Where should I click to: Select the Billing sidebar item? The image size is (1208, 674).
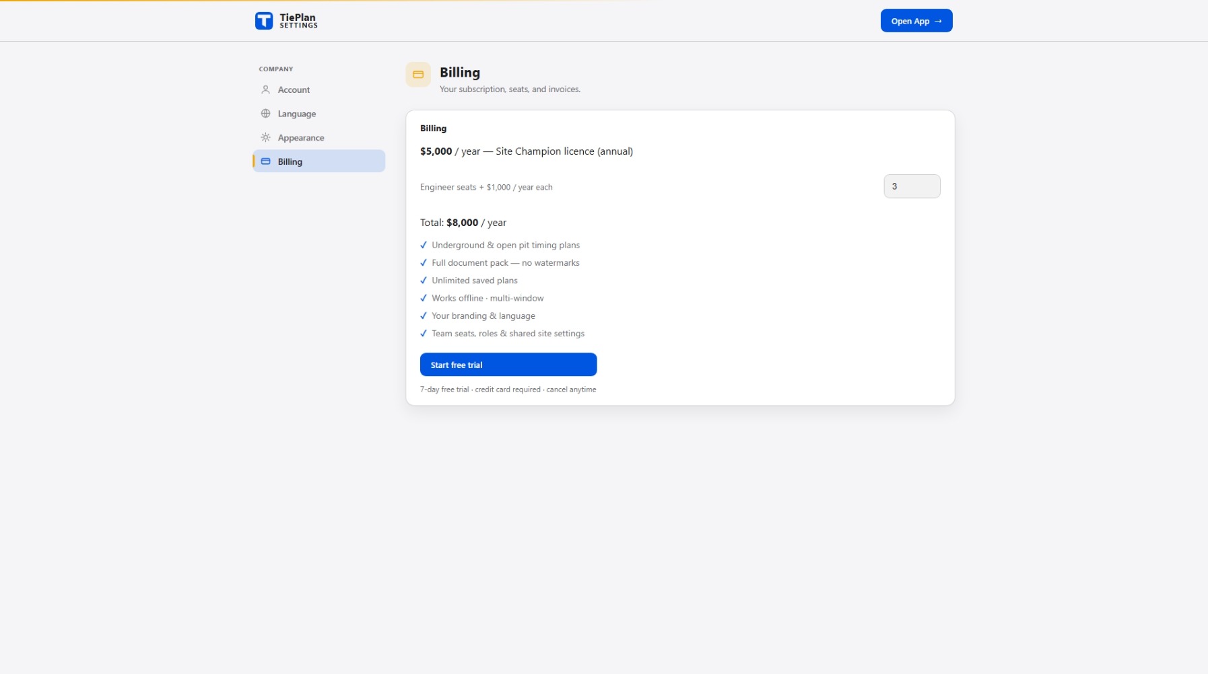(318, 161)
